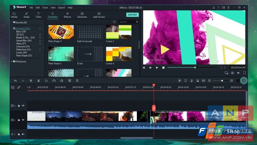Expand the 3D (21) category arrow
Image resolution: width=257 pixels, height=145 pixels.
point(40,35)
